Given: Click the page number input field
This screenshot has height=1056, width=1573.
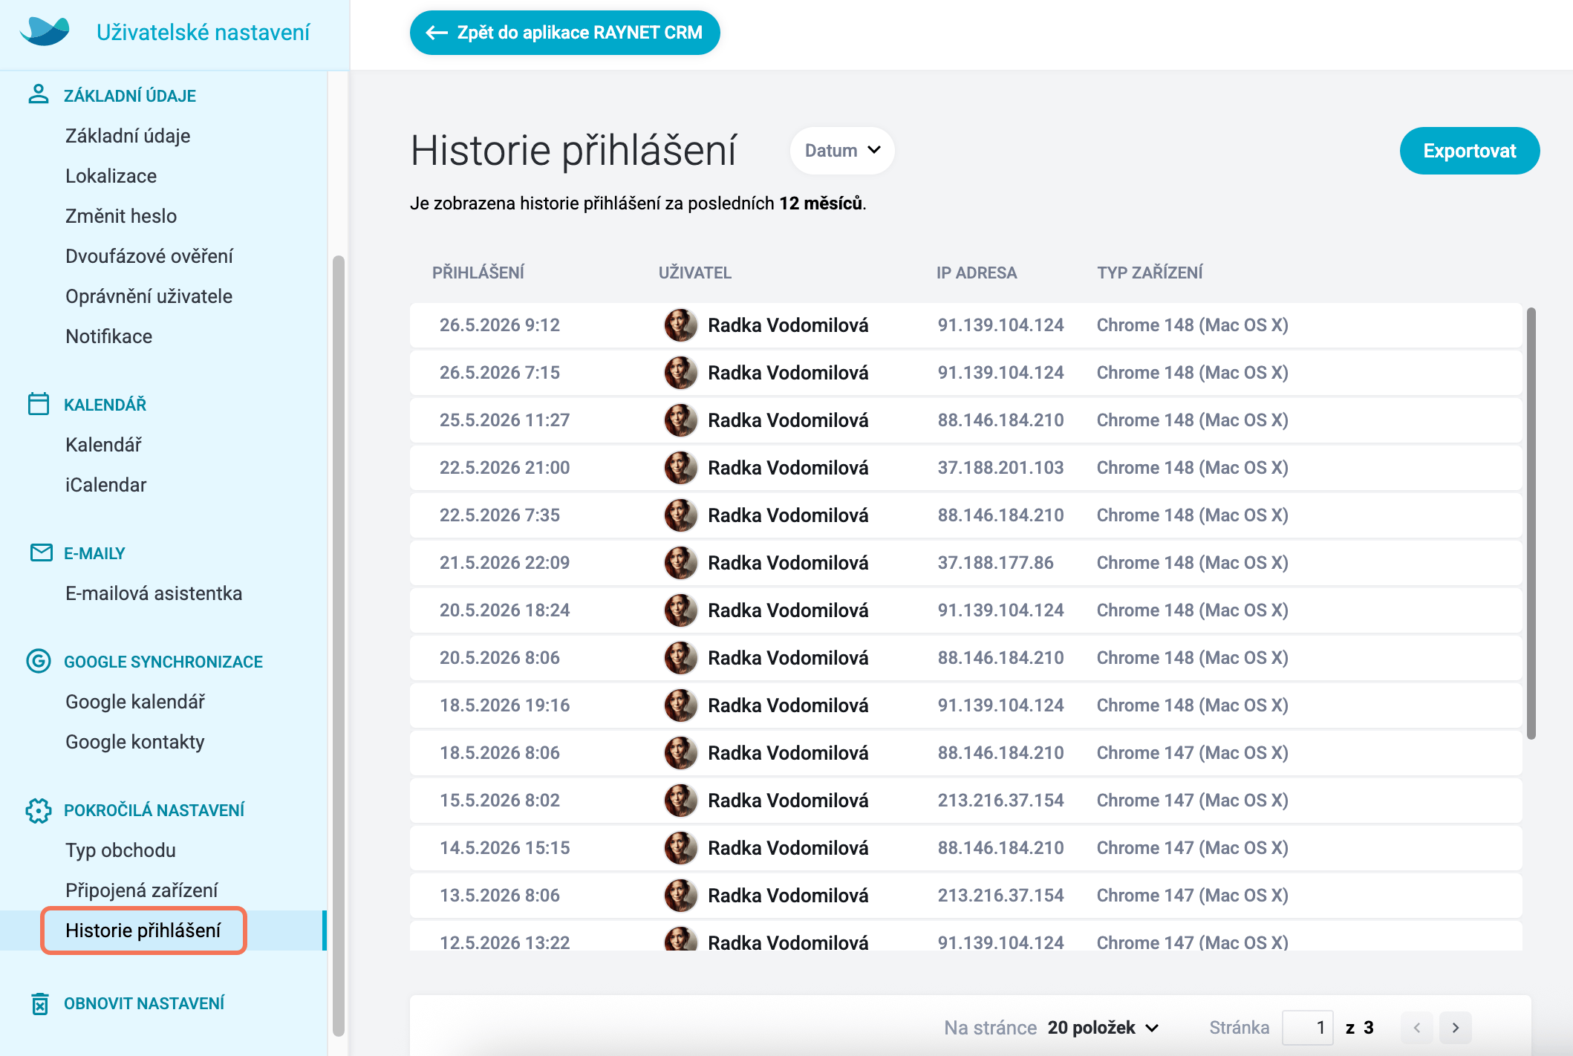Looking at the screenshot, I should 1308,1028.
